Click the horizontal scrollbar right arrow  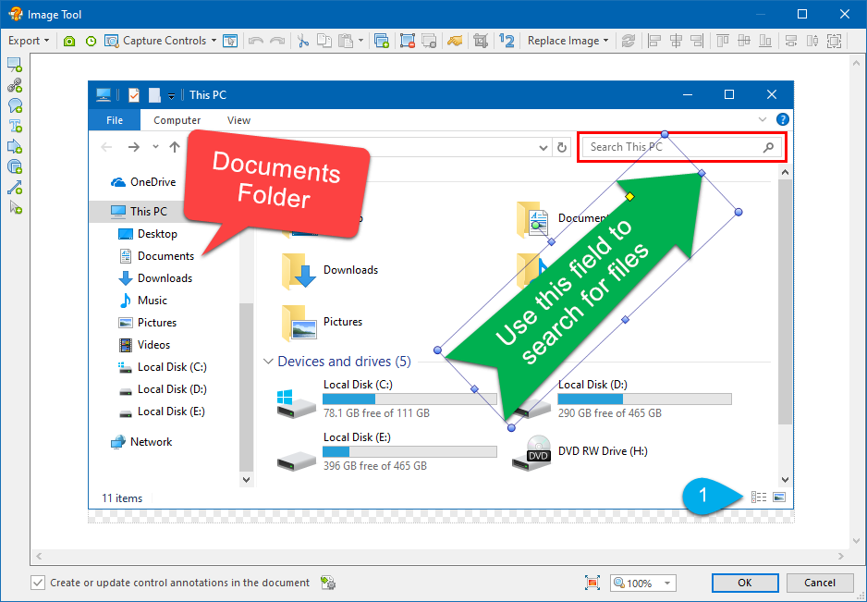click(841, 556)
